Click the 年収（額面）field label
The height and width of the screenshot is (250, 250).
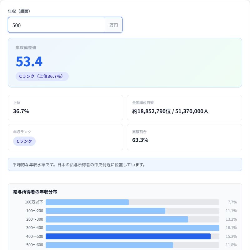(19, 11)
